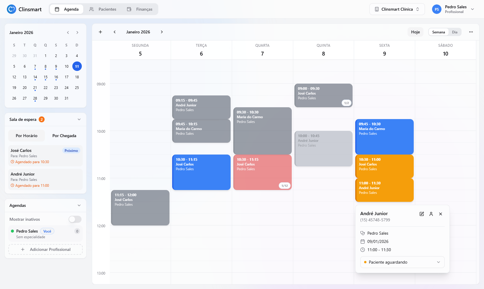
Task: Click the stethoscope icon beside Pedro Sales
Action: point(363,233)
